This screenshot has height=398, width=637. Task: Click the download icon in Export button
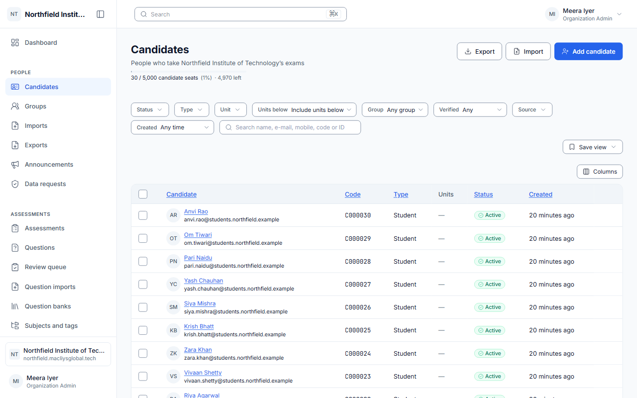pyautogui.click(x=468, y=51)
